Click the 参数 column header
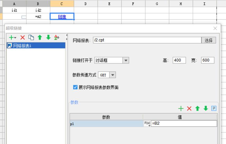The width and height of the screenshot is (226, 144). tap(106, 117)
